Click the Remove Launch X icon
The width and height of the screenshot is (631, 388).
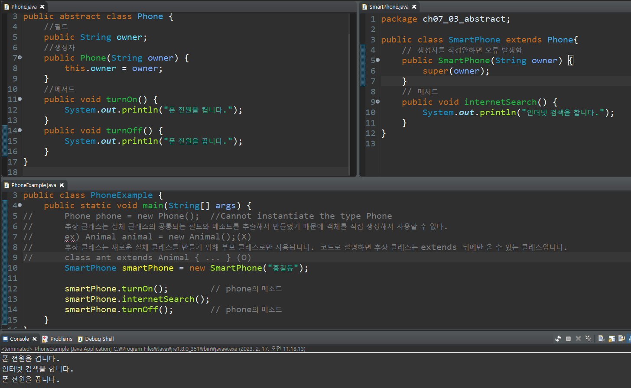click(578, 339)
